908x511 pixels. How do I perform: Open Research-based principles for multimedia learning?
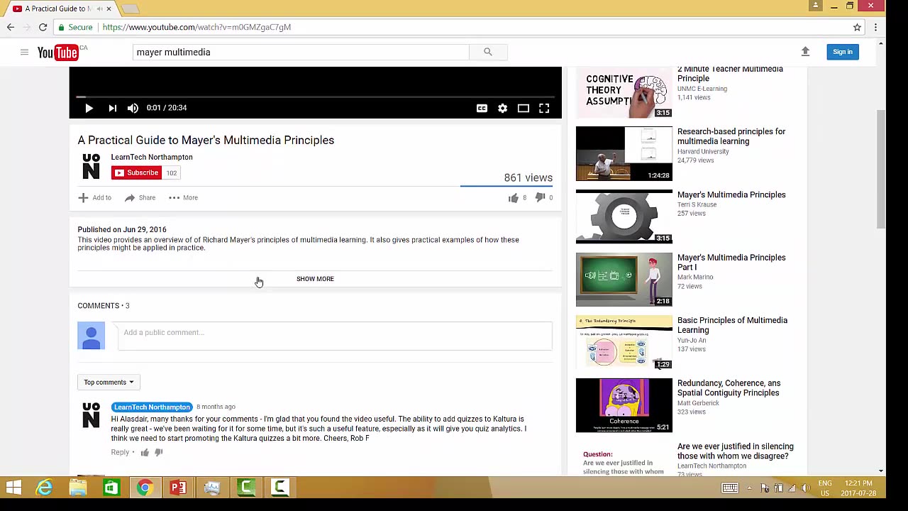click(x=731, y=136)
